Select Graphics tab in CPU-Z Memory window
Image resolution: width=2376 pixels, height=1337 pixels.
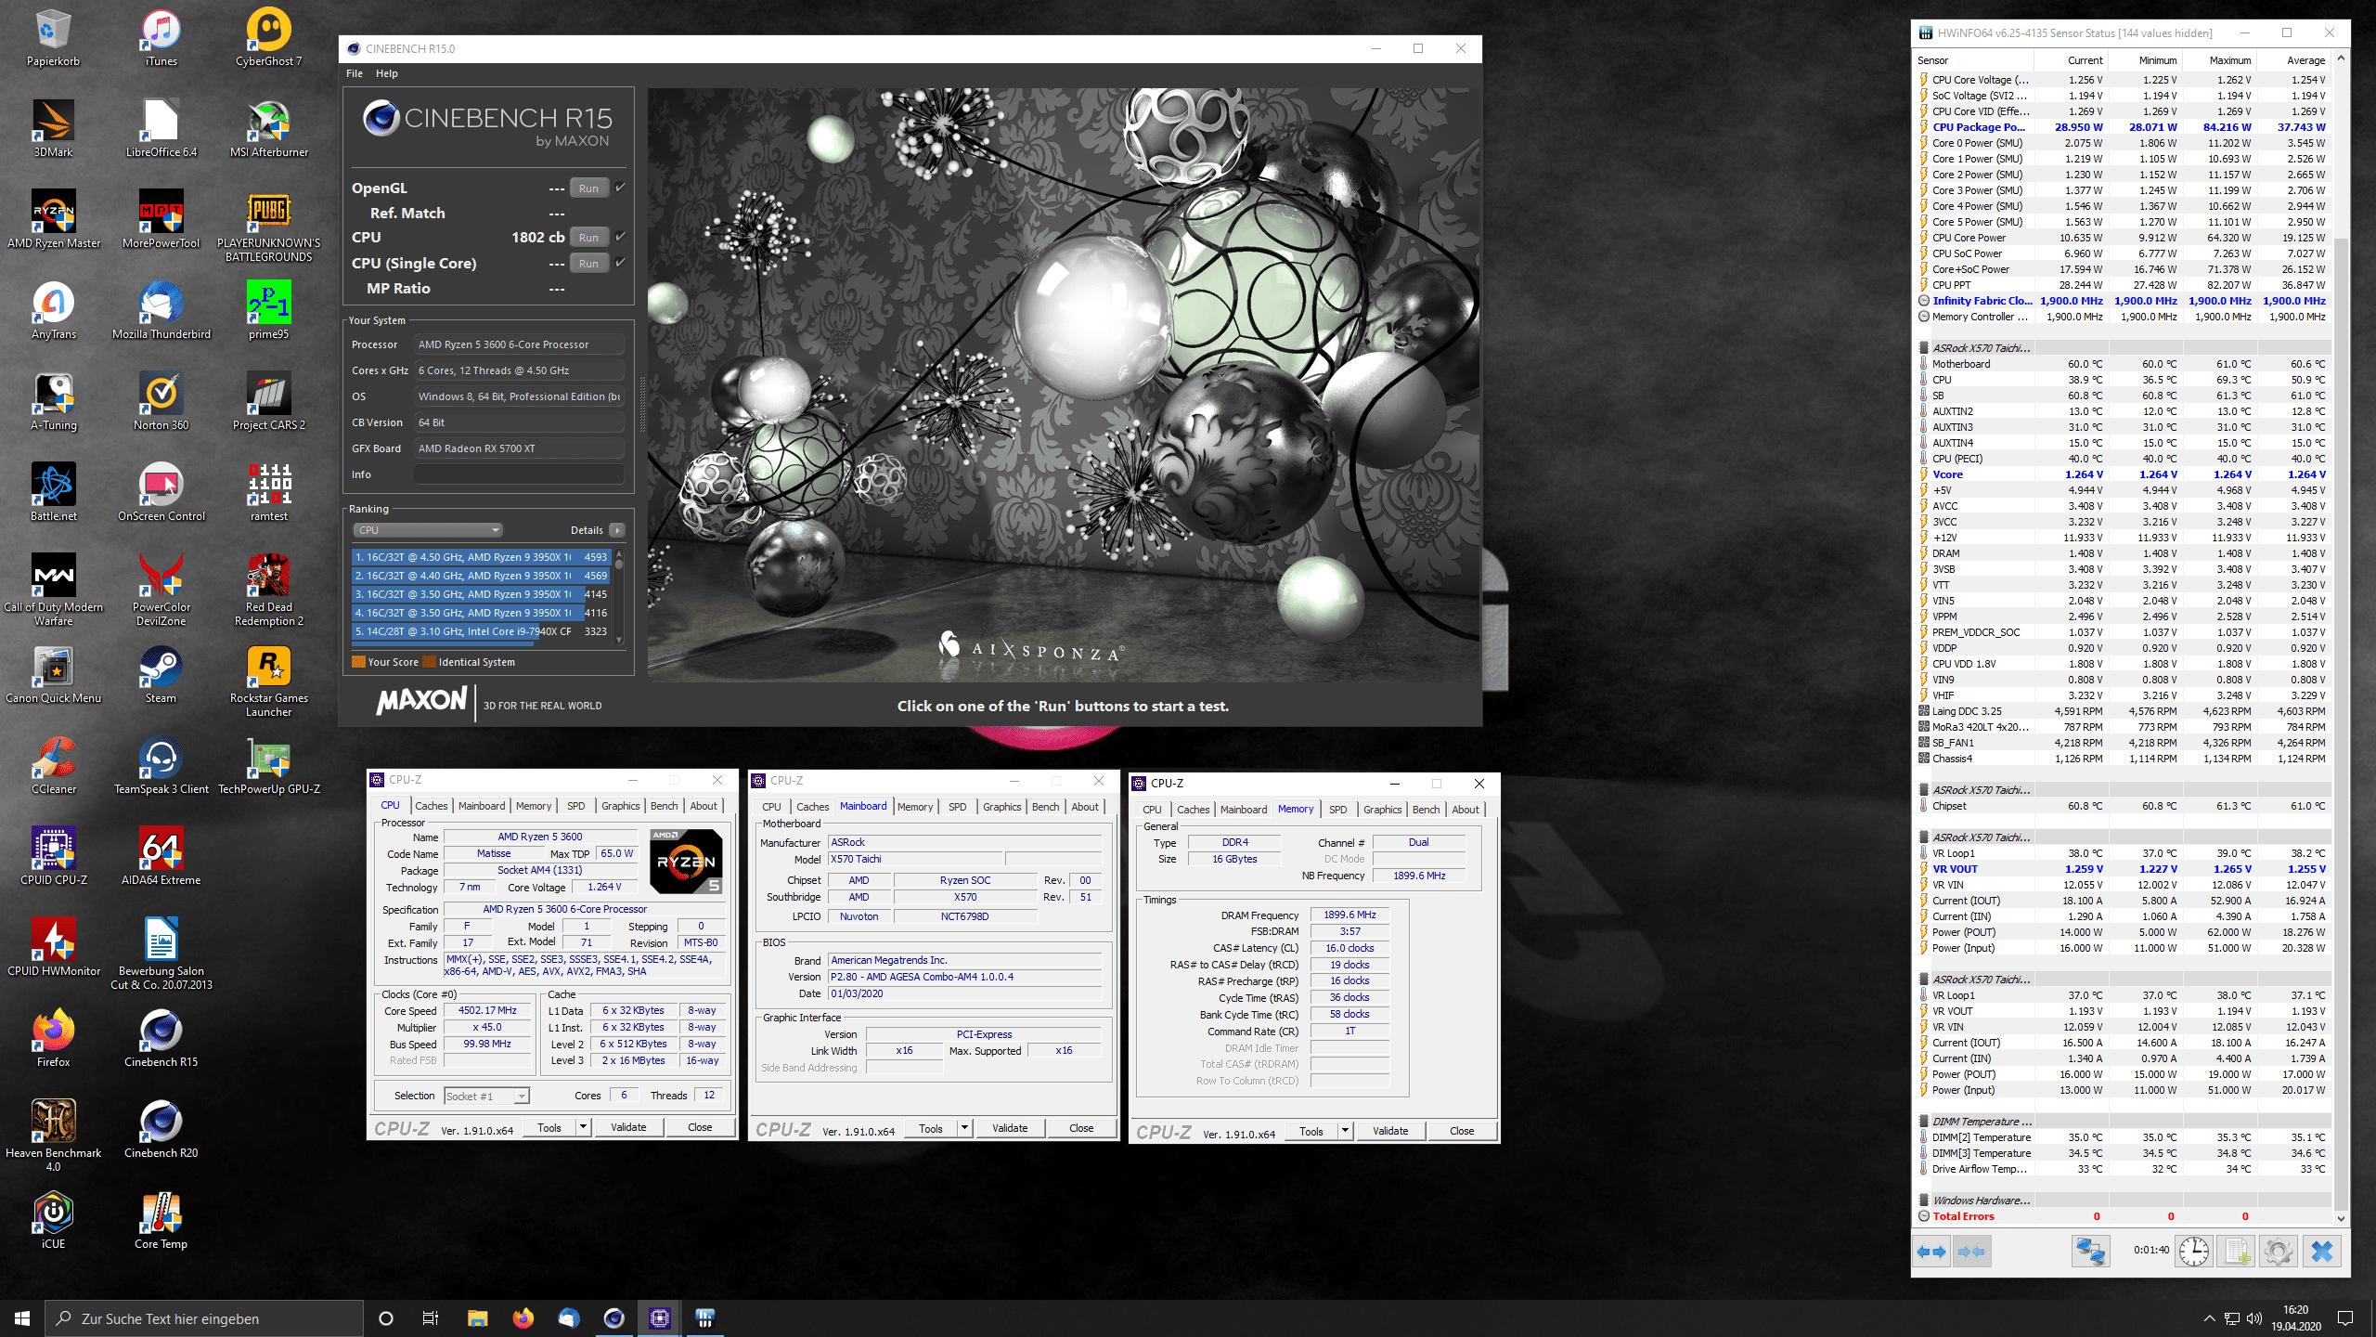pyautogui.click(x=1382, y=810)
